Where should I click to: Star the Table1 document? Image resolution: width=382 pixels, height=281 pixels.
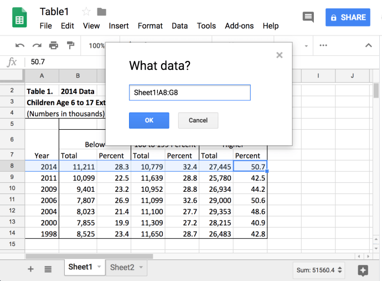coord(86,12)
